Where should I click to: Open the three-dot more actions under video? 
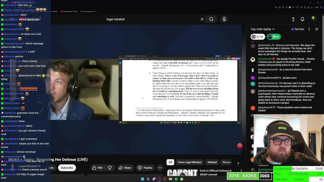click(x=160, y=168)
